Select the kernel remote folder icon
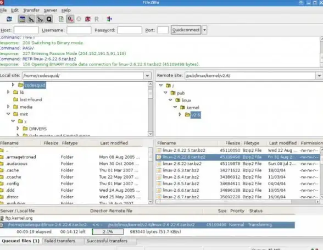 [182, 107]
